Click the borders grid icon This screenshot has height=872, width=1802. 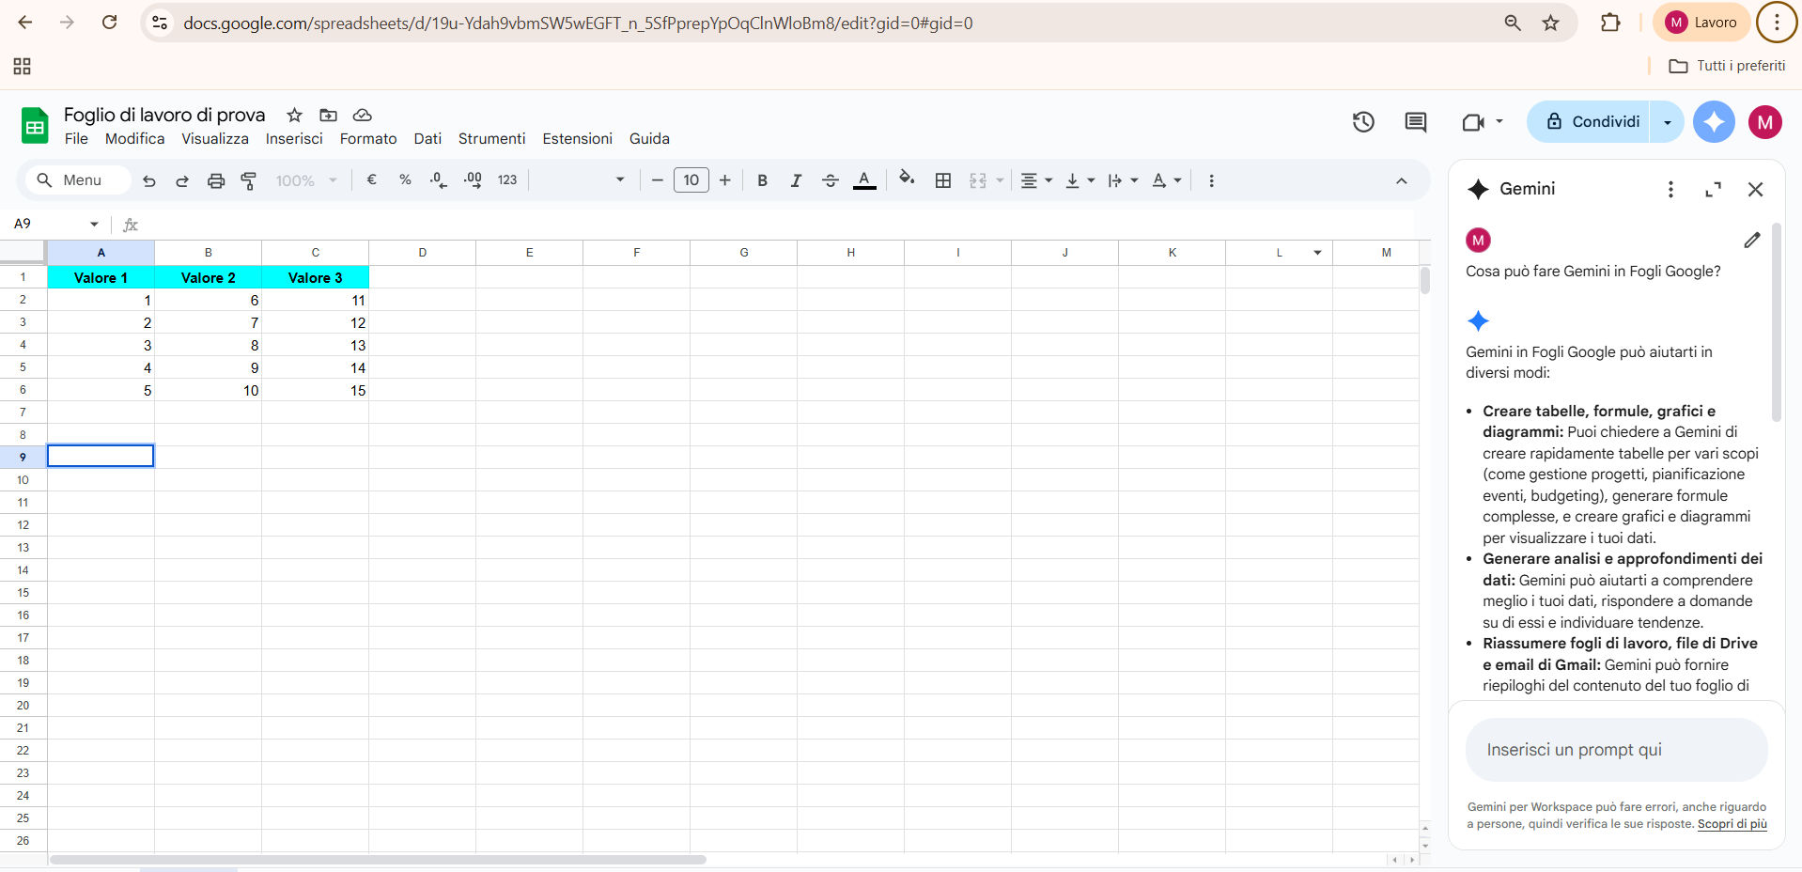943,180
